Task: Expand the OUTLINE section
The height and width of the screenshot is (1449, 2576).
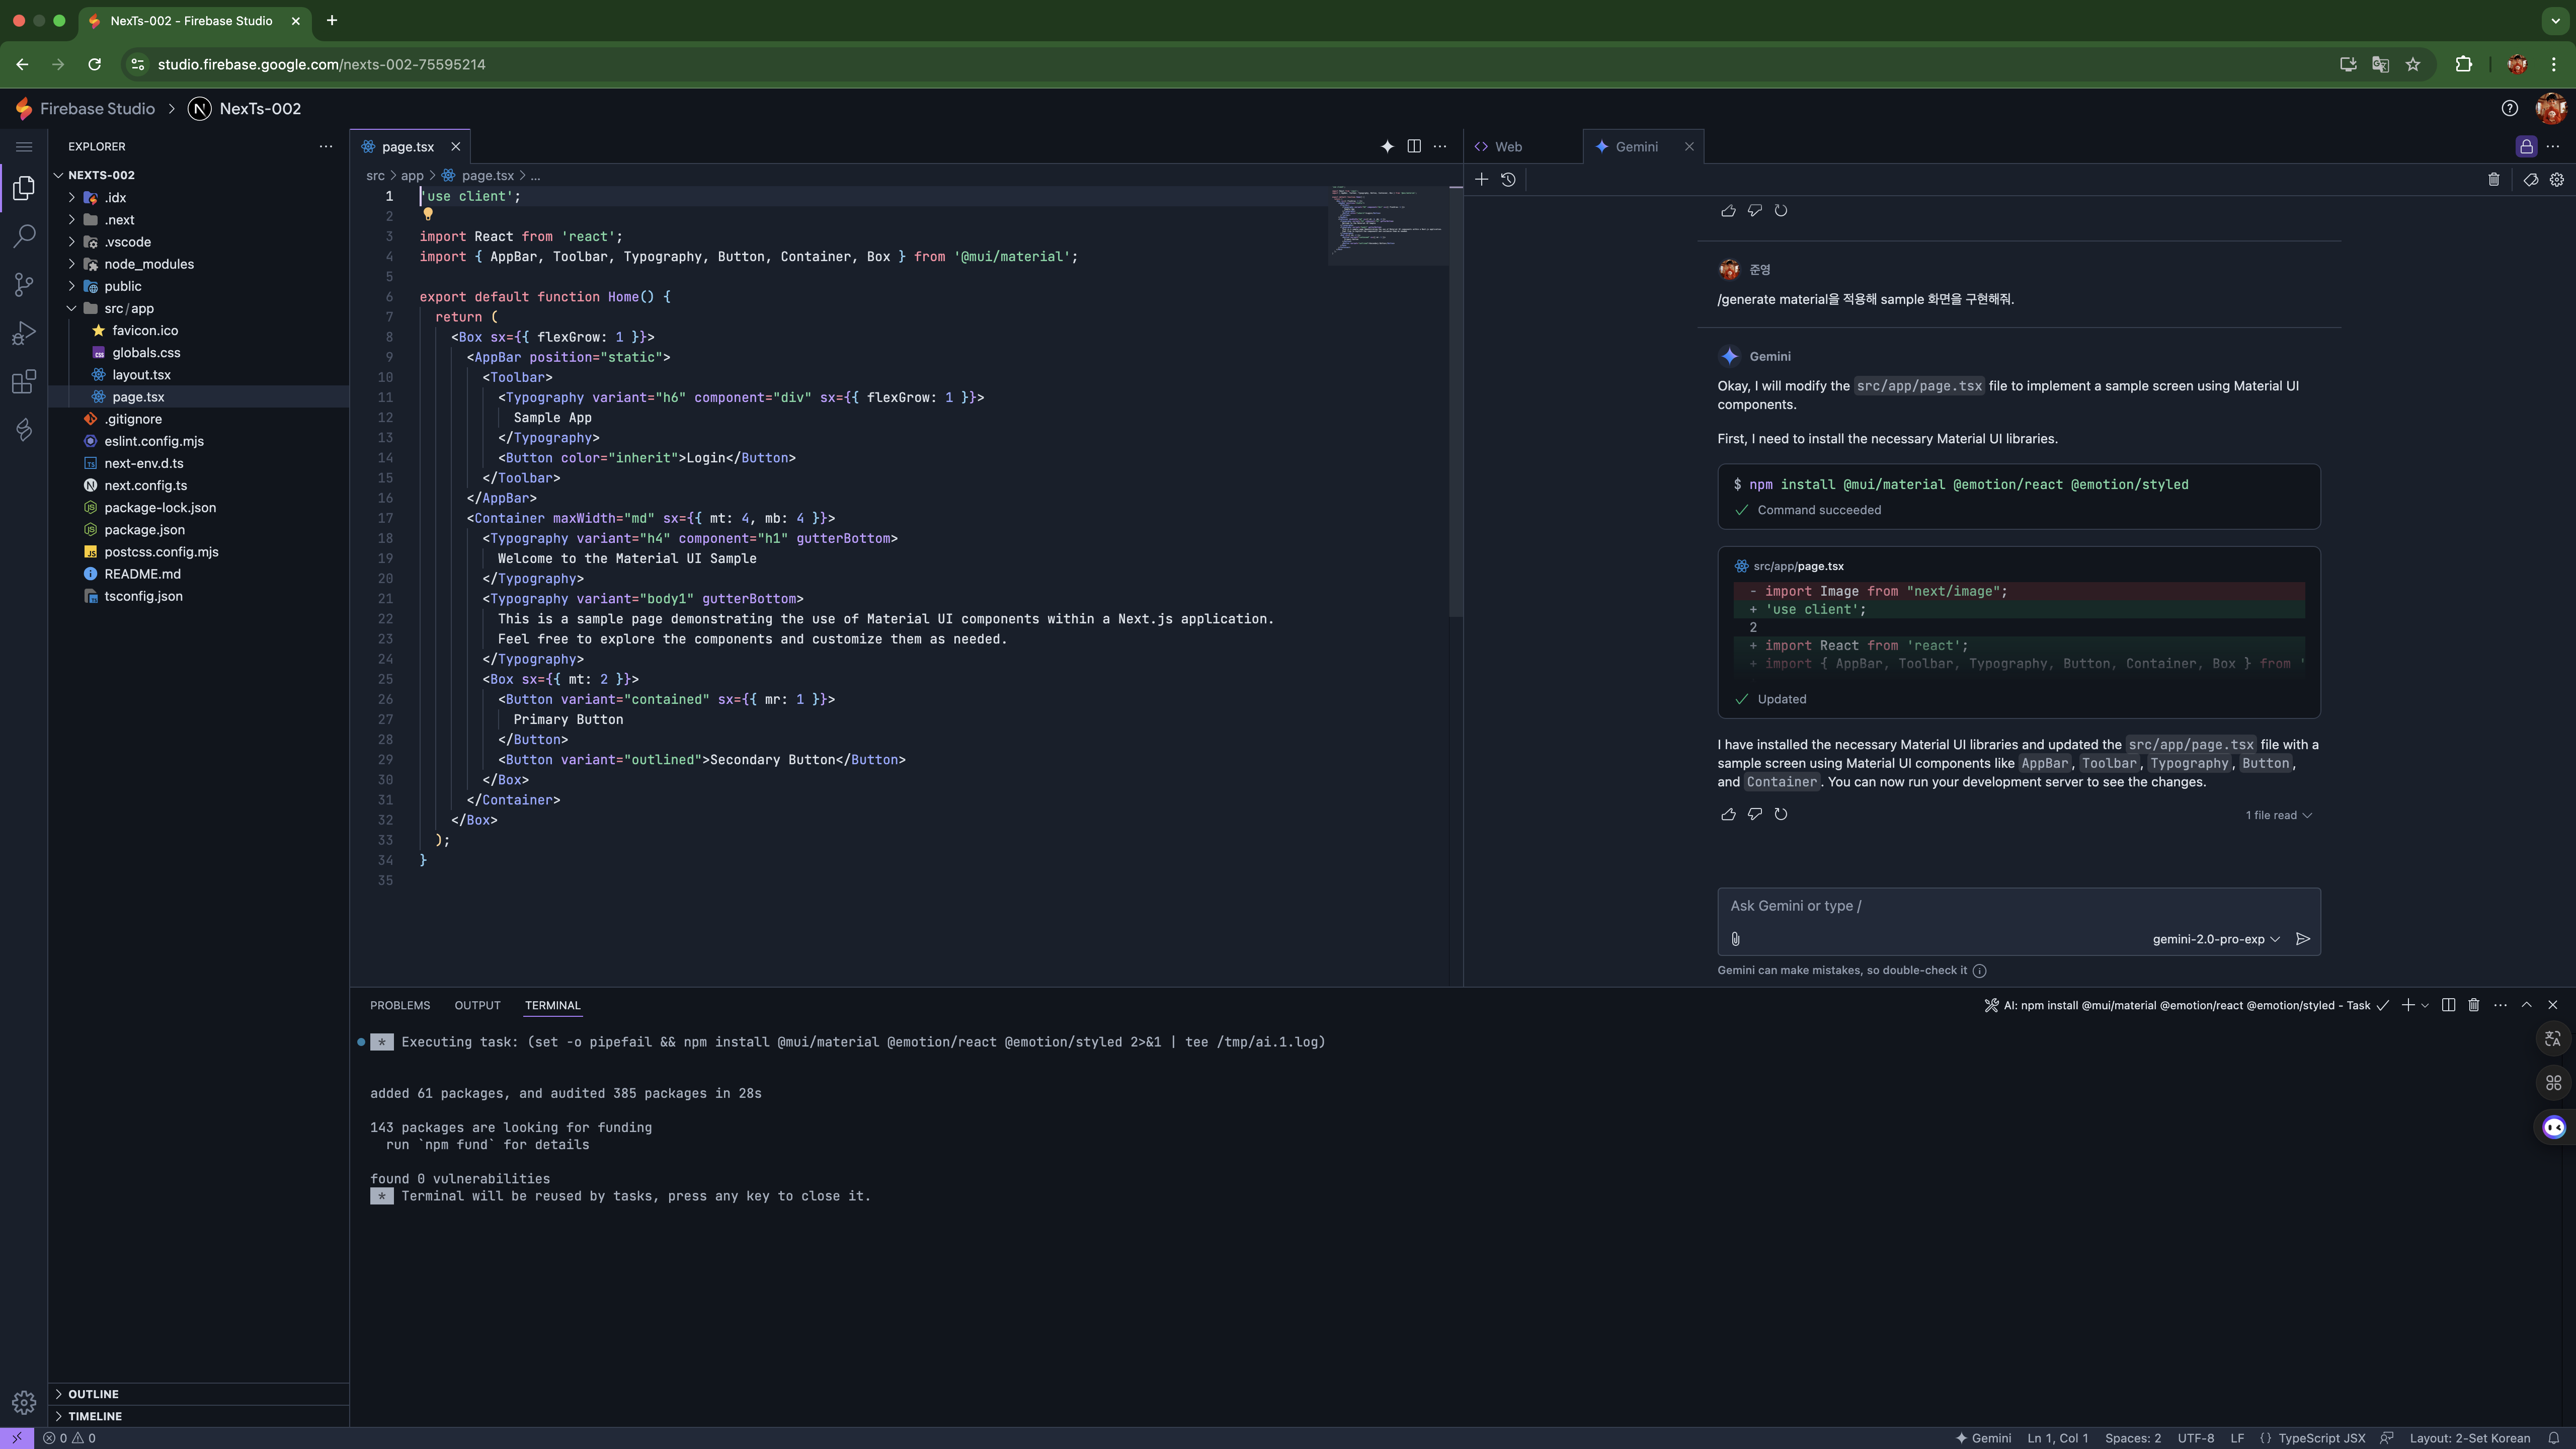Action: (x=93, y=1394)
